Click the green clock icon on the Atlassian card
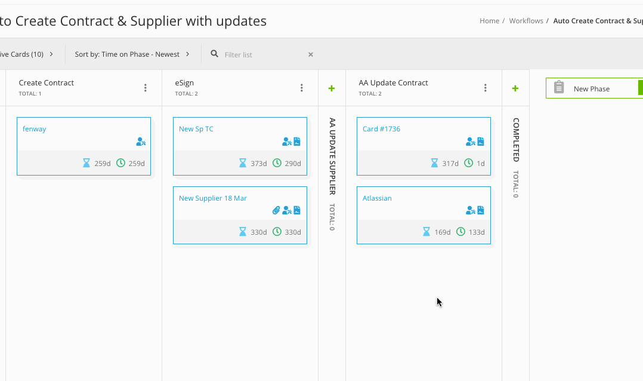This screenshot has width=643, height=381. coord(460,232)
